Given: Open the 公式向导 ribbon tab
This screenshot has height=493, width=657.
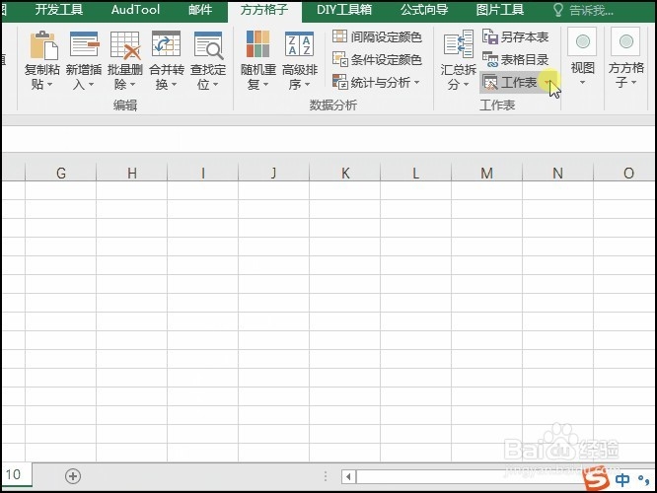Looking at the screenshot, I should (424, 10).
